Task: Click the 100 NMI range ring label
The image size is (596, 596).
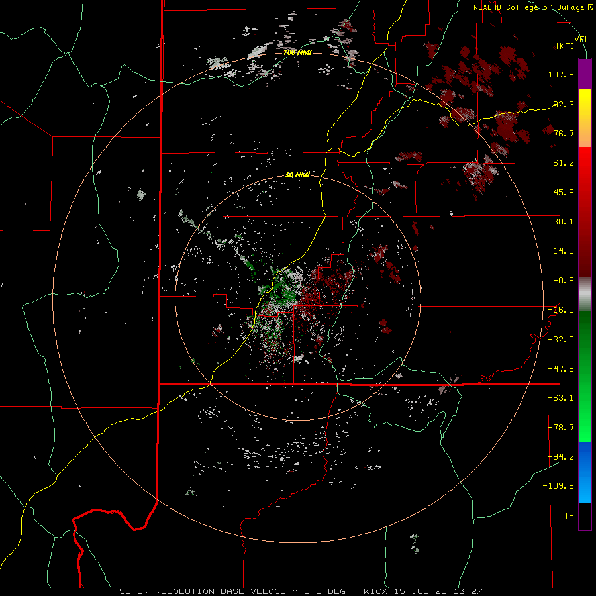Action: [297, 52]
